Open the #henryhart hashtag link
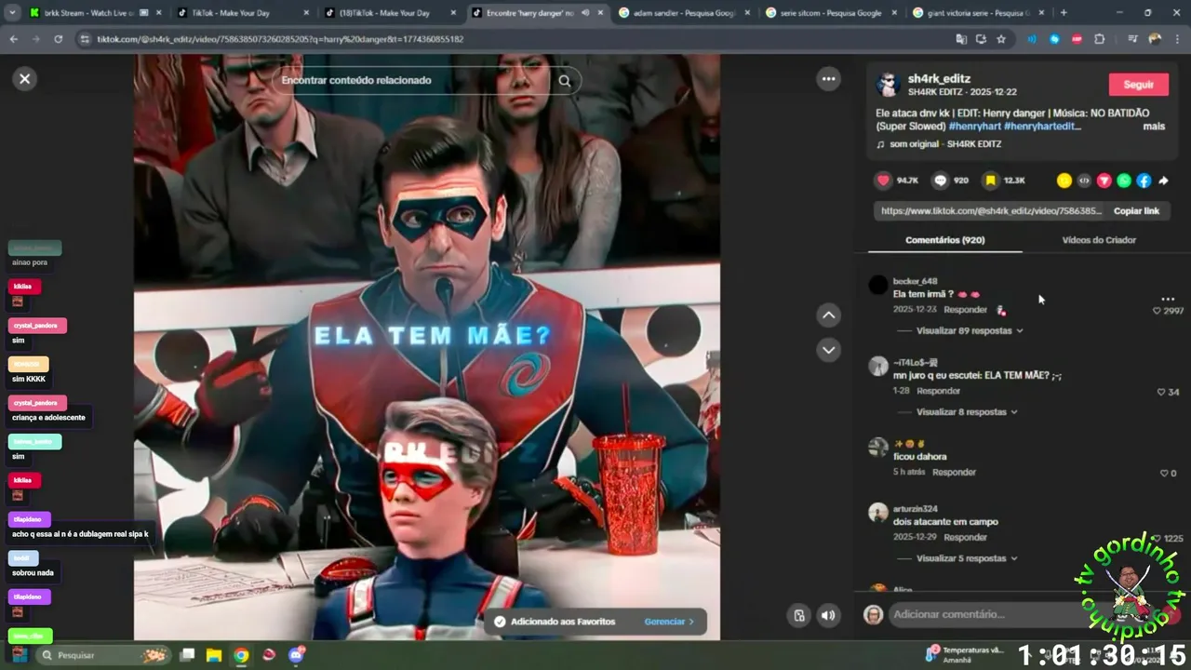Screen dimensions: 1191x670 [x=974, y=127]
